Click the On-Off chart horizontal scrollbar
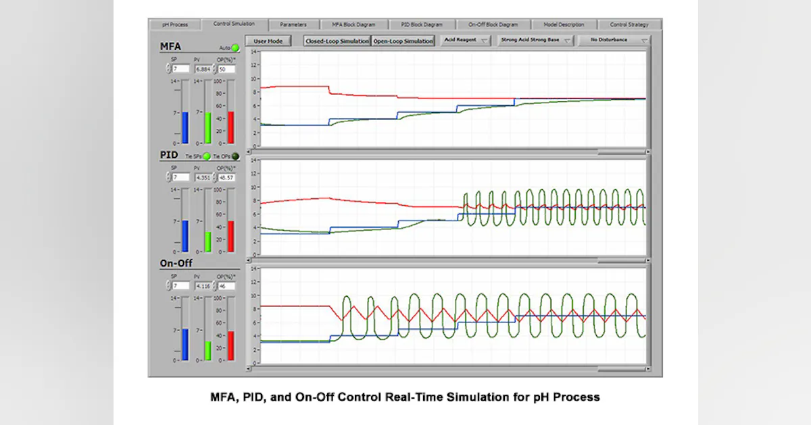 447,368
